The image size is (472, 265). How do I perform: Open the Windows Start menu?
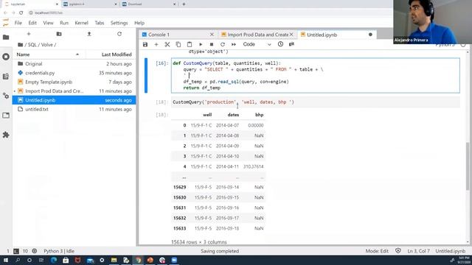click(x=5, y=260)
